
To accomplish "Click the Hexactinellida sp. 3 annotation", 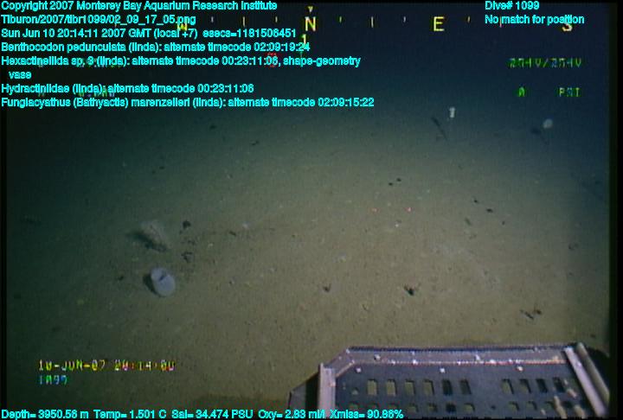I will coord(181,60).
